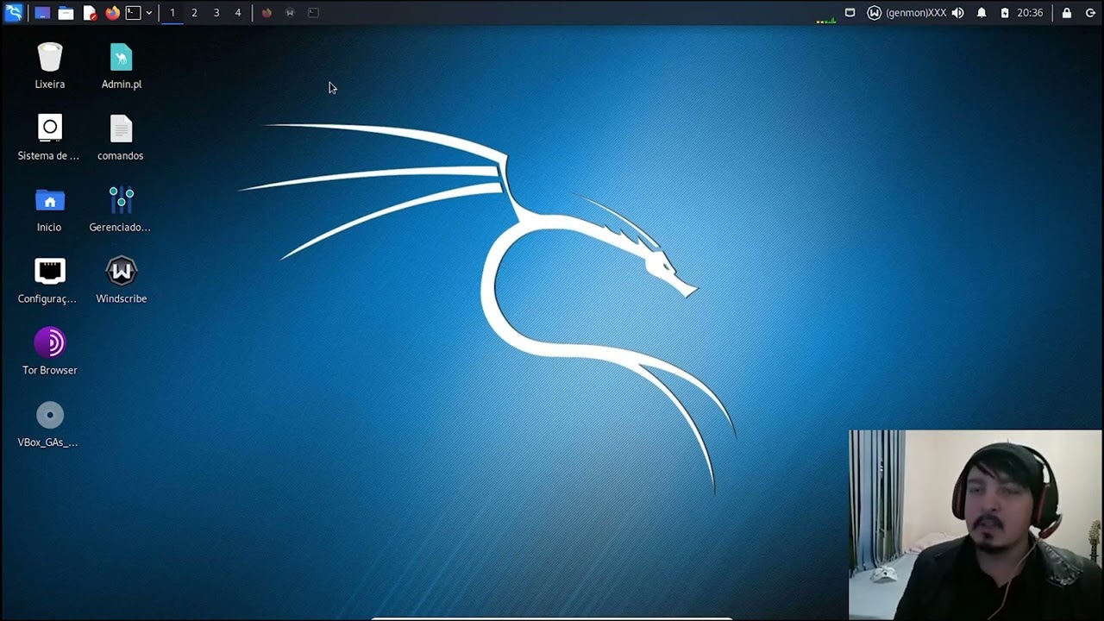
Task: Select the Gerenciador desktop icon
Action: click(121, 210)
